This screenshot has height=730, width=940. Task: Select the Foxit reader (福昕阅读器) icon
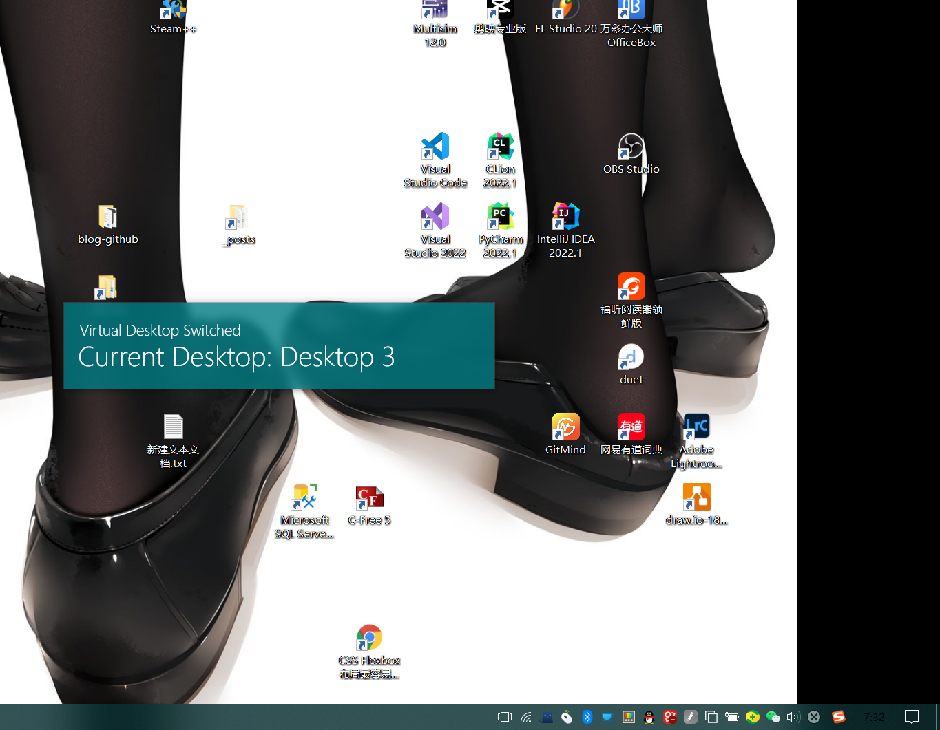click(x=631, y=301)
